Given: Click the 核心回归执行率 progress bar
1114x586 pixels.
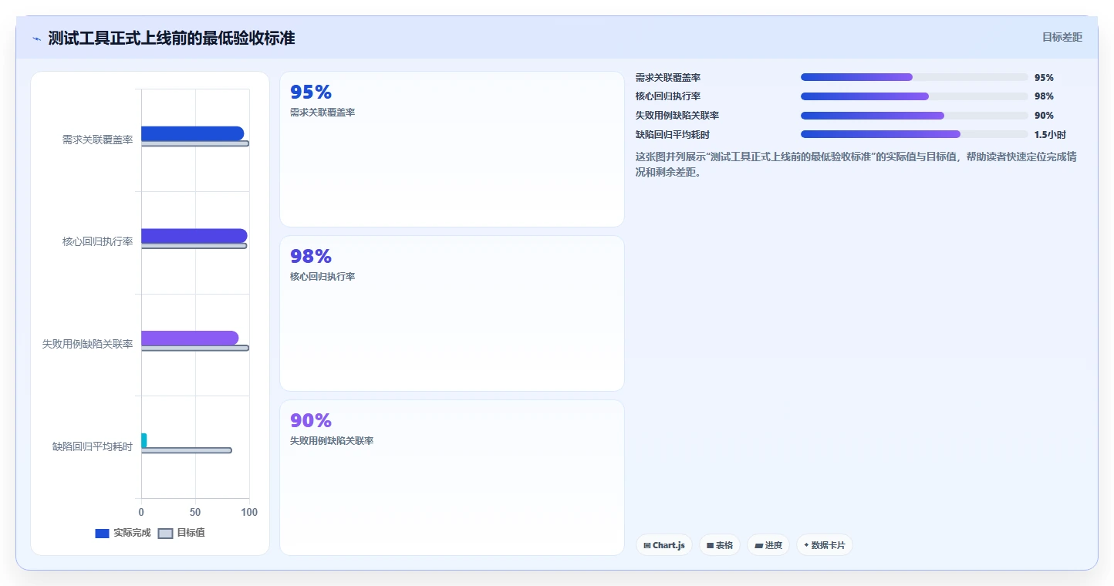Looking at the screenshot, I should [914, 96].
